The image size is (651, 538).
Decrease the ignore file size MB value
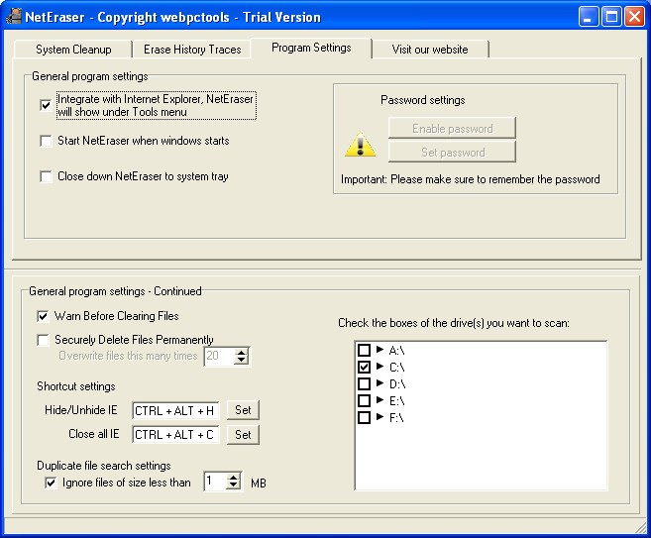(234, 485)
